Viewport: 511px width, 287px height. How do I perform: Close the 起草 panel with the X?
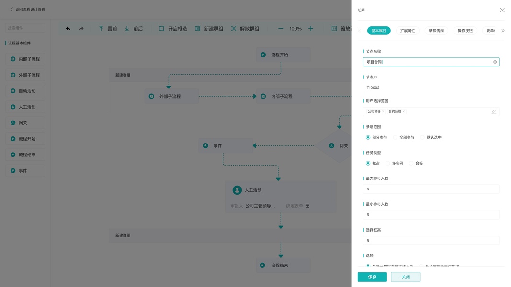click(x=502, y=10)
